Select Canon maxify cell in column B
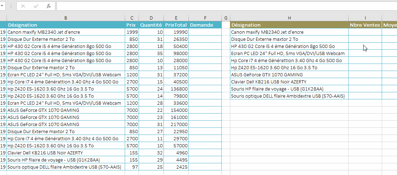The width and height of the screenshot is (397, 175). [66, 32]
